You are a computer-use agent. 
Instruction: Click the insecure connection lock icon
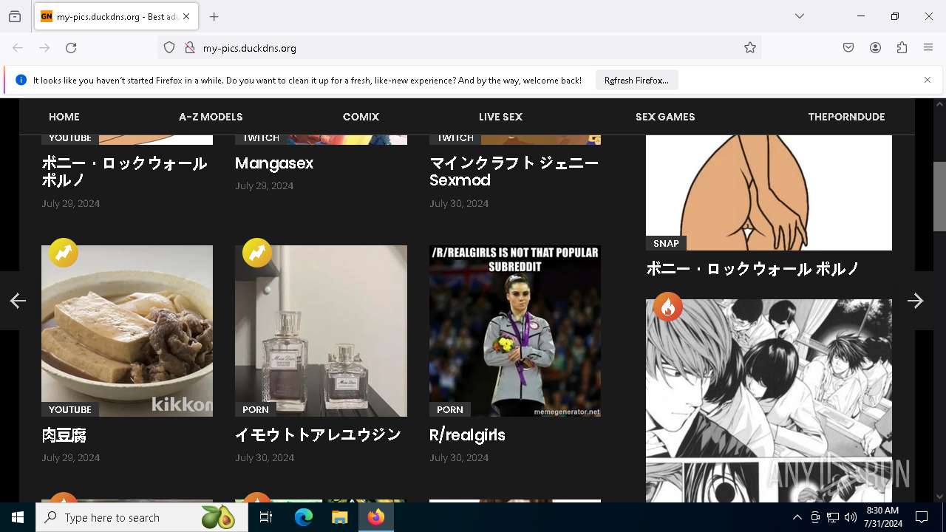coord(190,48)
